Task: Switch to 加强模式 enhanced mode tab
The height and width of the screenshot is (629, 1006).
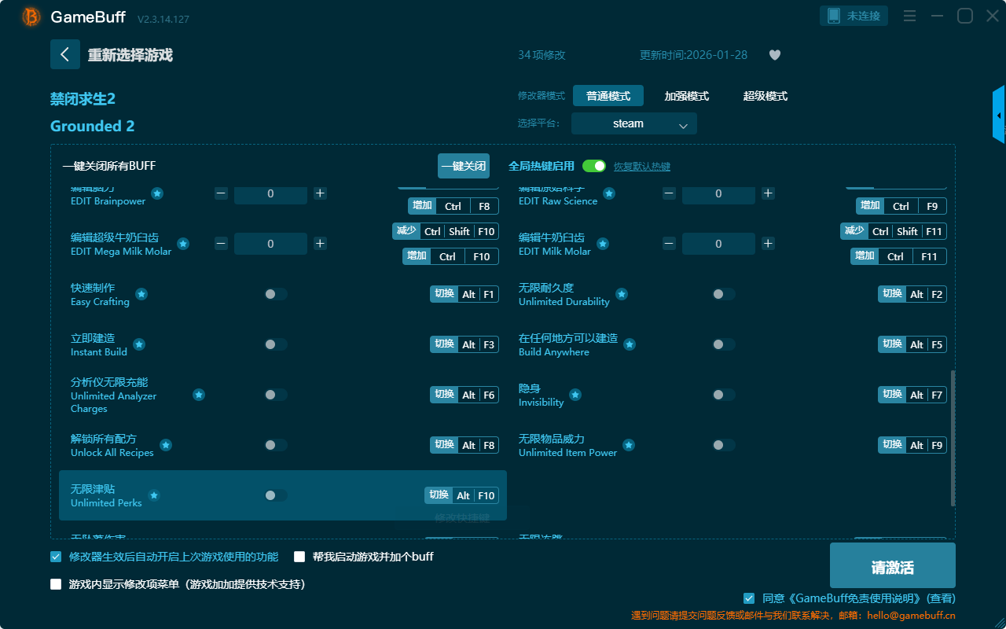Action: (x=686, y=96)
